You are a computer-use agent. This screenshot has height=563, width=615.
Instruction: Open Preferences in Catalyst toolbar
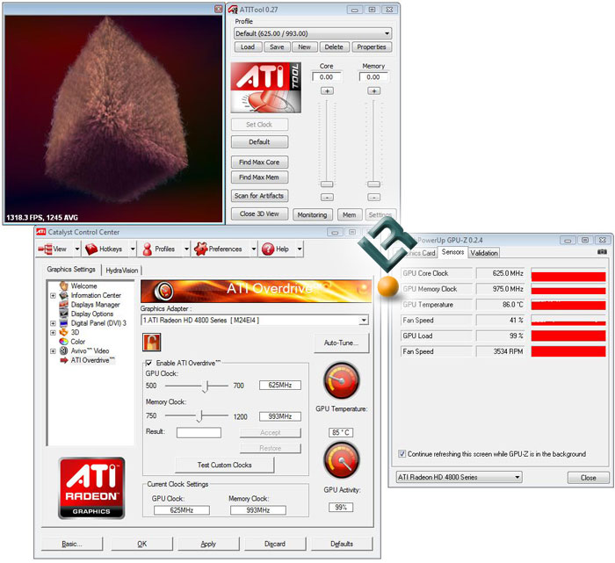pyautogui.click(x=219, y=249)
